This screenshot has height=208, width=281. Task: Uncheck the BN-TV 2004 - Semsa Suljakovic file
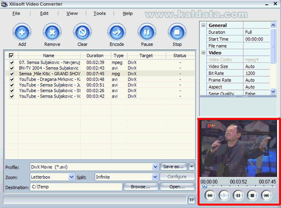tap(12, 68)
